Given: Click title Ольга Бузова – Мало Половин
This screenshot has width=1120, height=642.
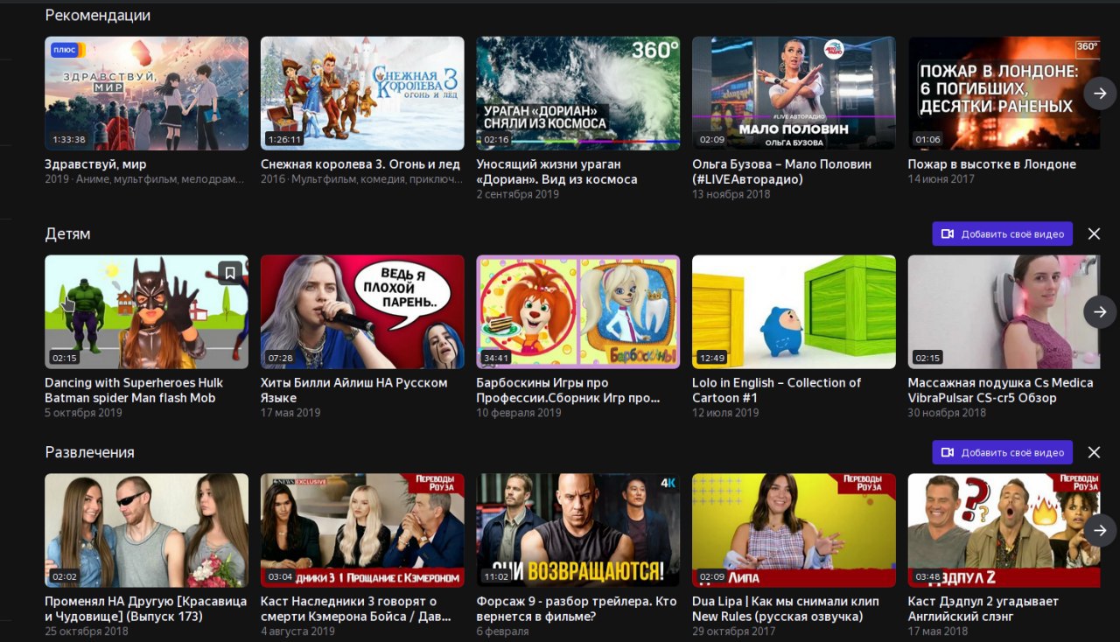Looking at the screenshot, I should 781,171.
